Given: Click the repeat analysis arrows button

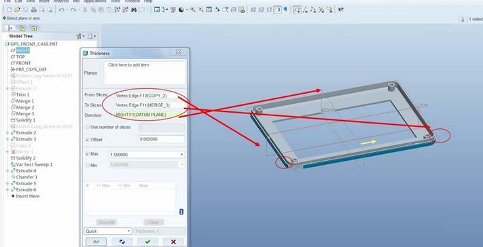Looking at the screenshot, I should pos(122,242).
